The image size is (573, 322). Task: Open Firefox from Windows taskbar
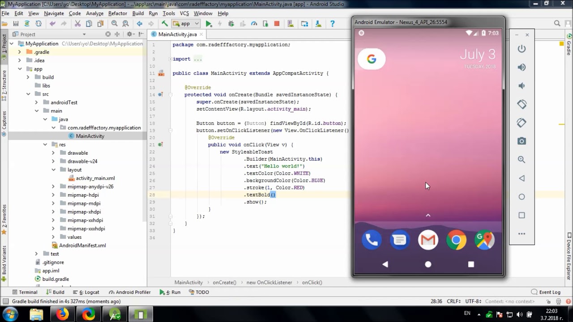63,314
